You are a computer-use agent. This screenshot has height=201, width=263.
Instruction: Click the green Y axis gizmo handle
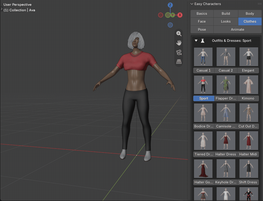coord(173,15)
